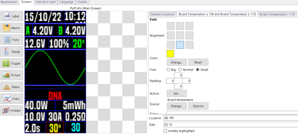Select the 10:12 time field
This screenshot has width=298, height=134.
(x=75, y=17)
